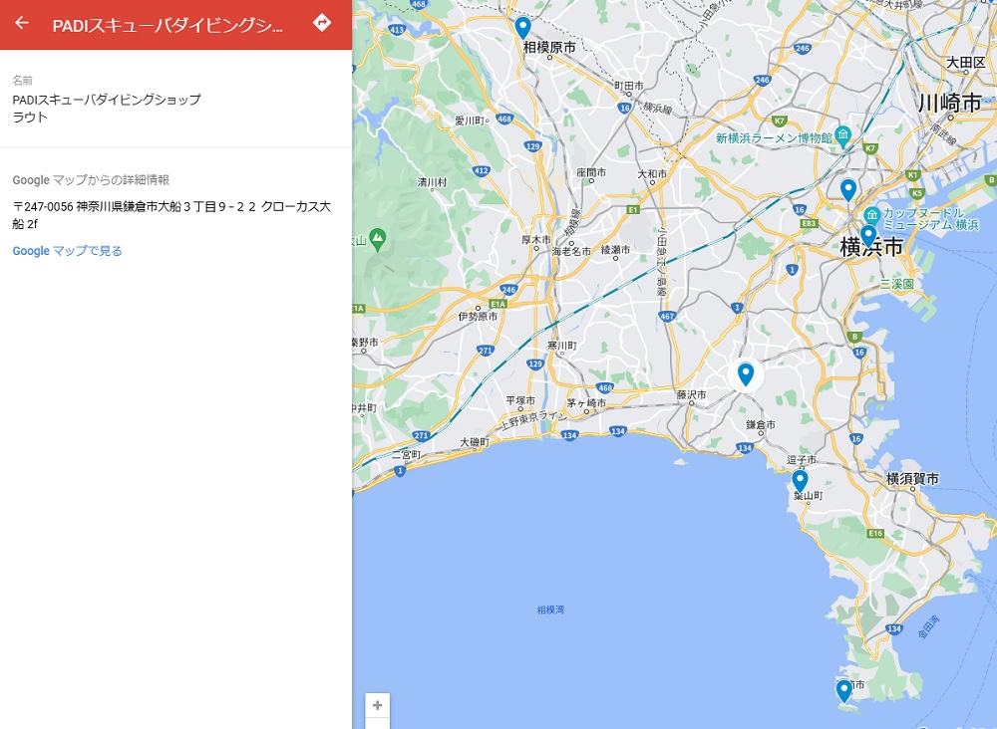The image size is (997, 729).
Task: Open directions using the header arrow icon
Action: (x=321, y=23)
